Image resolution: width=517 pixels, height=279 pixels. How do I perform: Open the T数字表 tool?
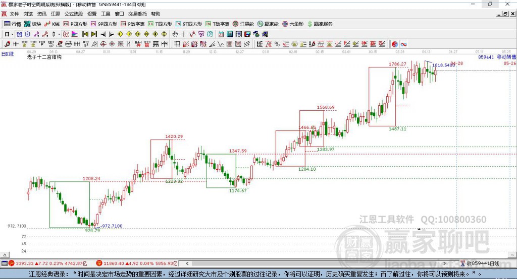(x=217, y=24)
